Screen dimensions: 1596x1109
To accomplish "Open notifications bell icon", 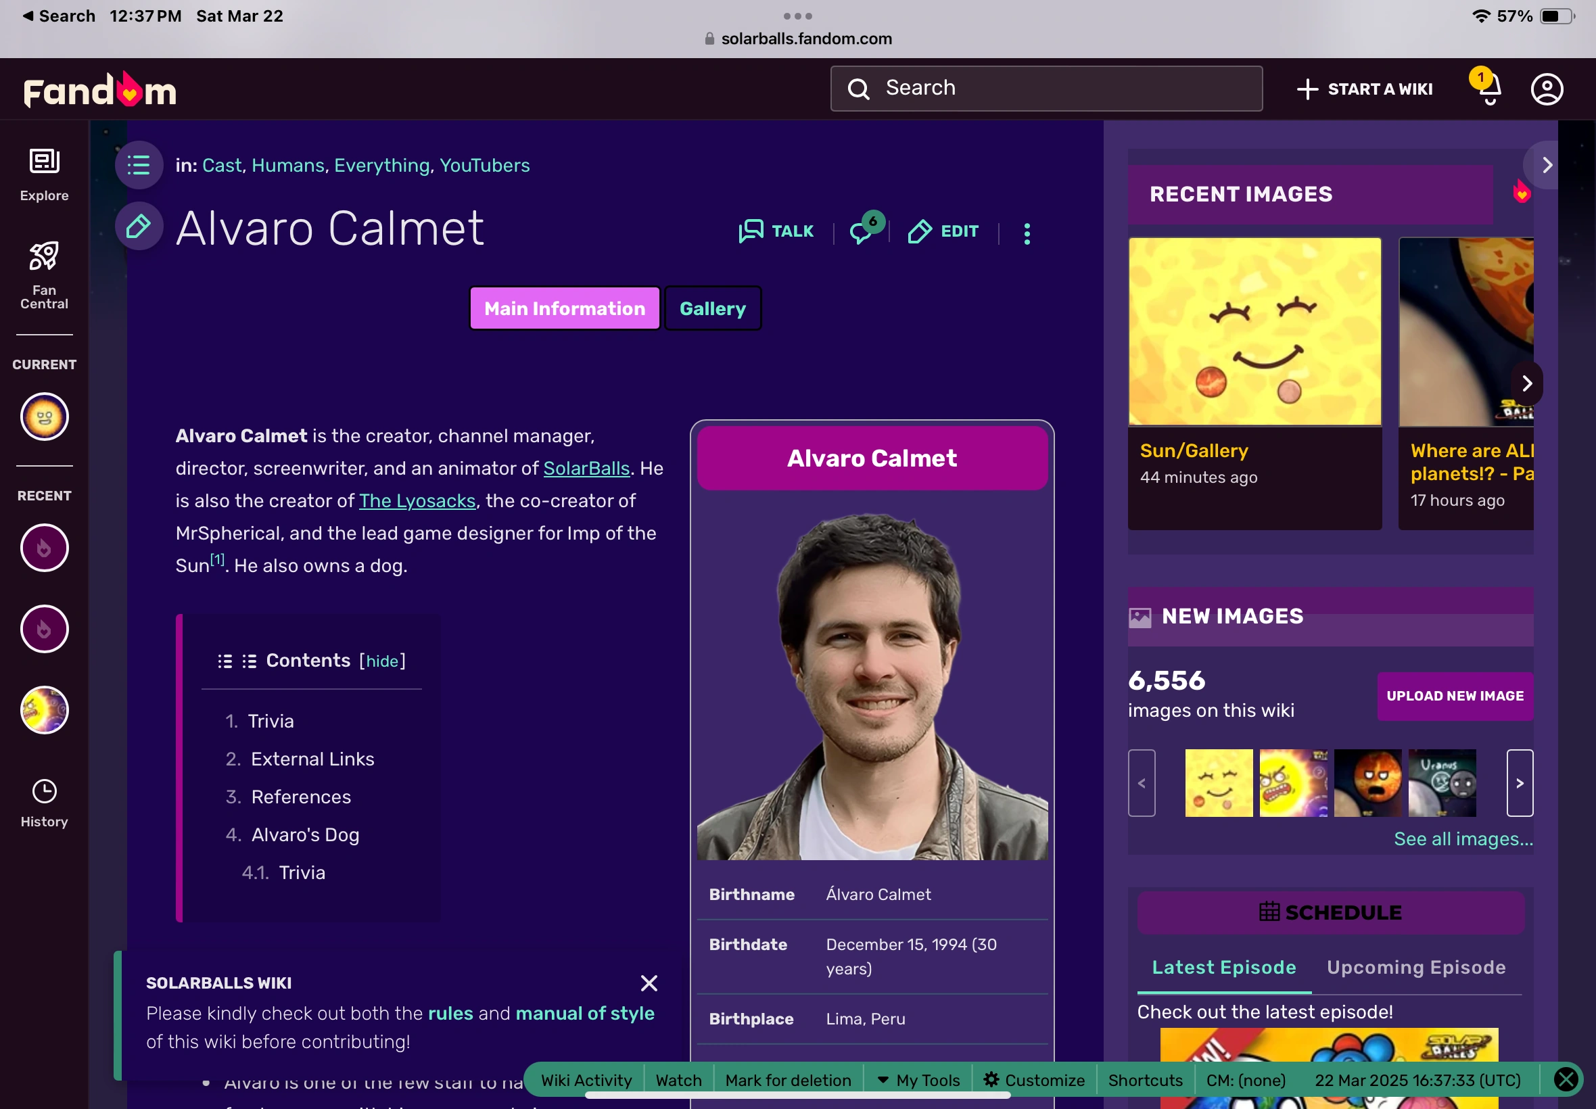I will pyautogui.click(x=1488, y=89).
